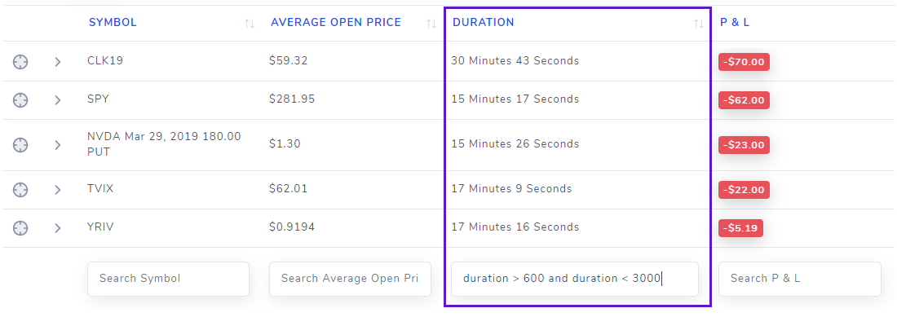This screenshot has width=897, height=317.
Task: Click the target icon in the SPY row
Action: [x=20, y=100]
